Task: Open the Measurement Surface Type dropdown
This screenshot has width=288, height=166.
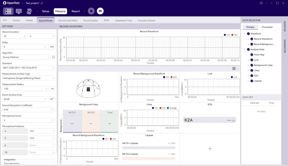Action: [28, 78]
